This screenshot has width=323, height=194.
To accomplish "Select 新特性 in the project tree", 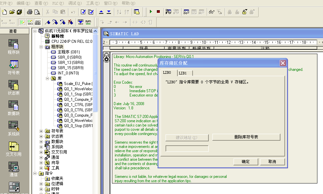I will (58, 36).
